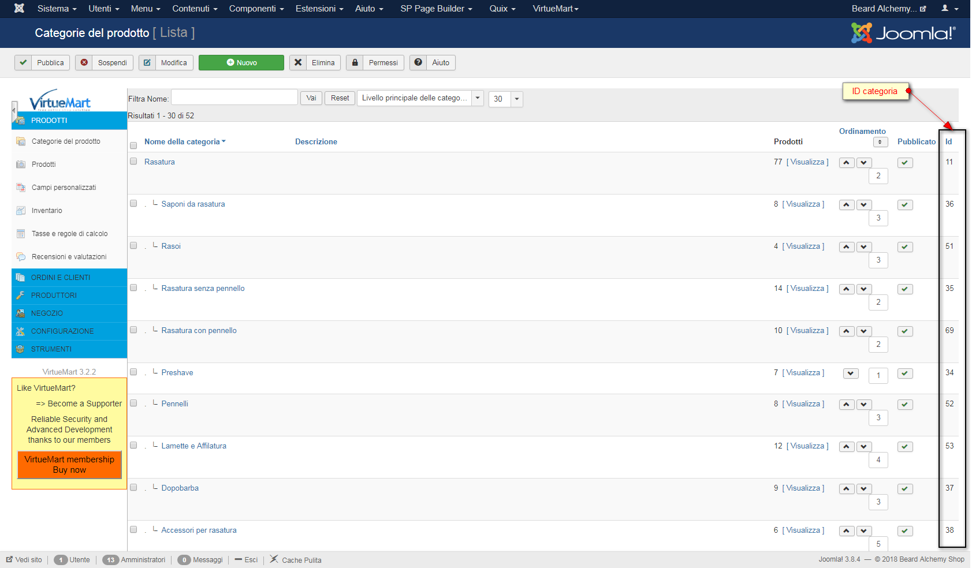Open the user account icon menu
This screenshot has height=568, width=972.
(949, 8)
